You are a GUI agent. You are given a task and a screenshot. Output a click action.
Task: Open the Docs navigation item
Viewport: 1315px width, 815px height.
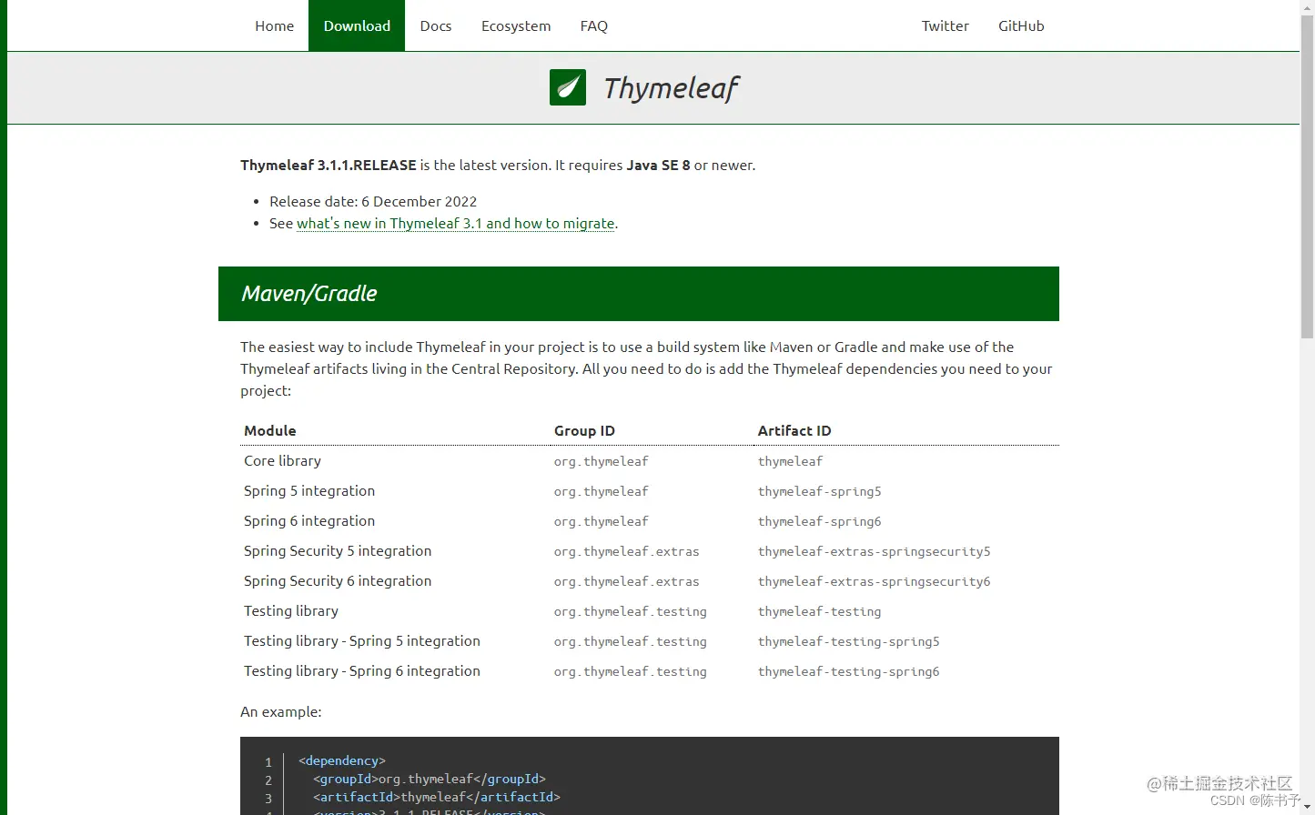point(435,25)
